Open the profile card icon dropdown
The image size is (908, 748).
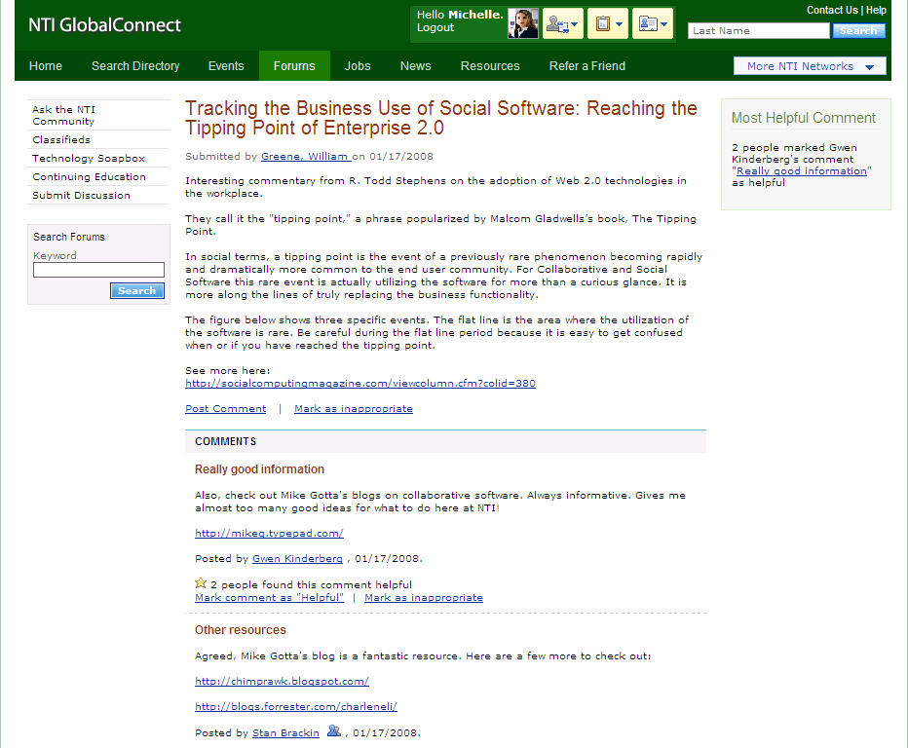tap(653, 24)
